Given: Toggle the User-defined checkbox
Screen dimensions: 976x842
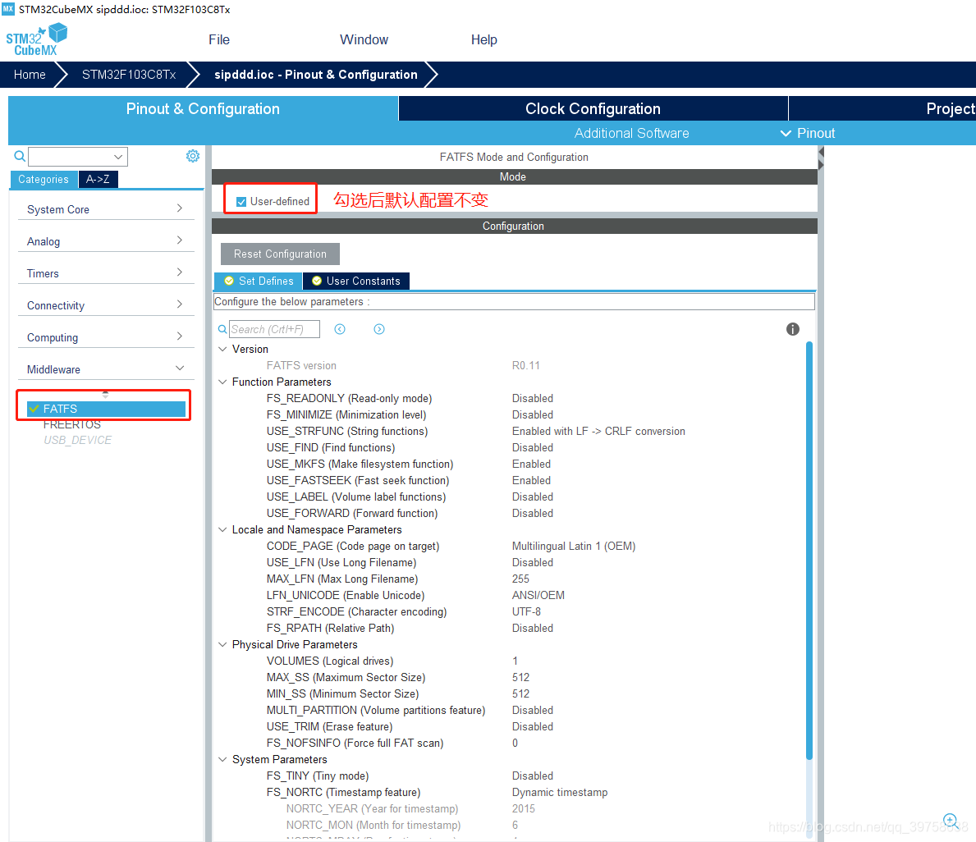Looking at the screenshot, I should point(241,202).
